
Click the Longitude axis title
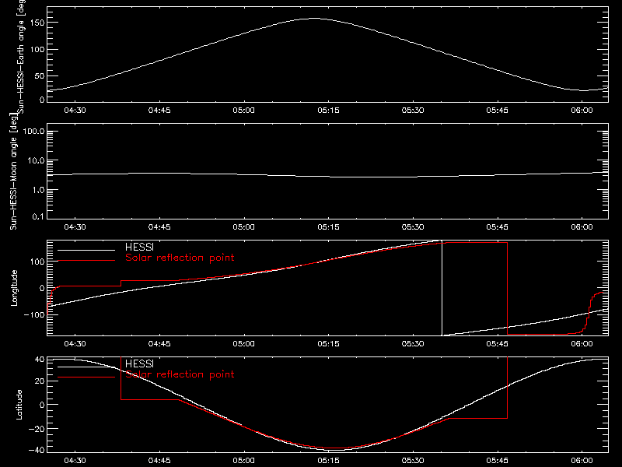click(x=14, y=288)
